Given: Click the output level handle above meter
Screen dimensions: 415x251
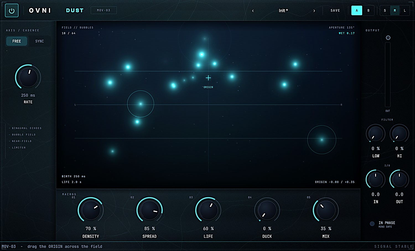Looking at the screenshot, I should (x=388, y=38).
